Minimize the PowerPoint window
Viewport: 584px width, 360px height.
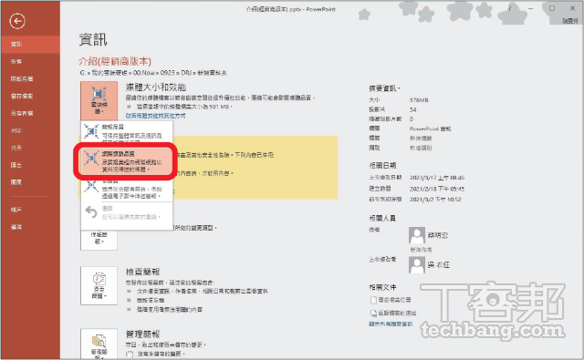point(531,8)
